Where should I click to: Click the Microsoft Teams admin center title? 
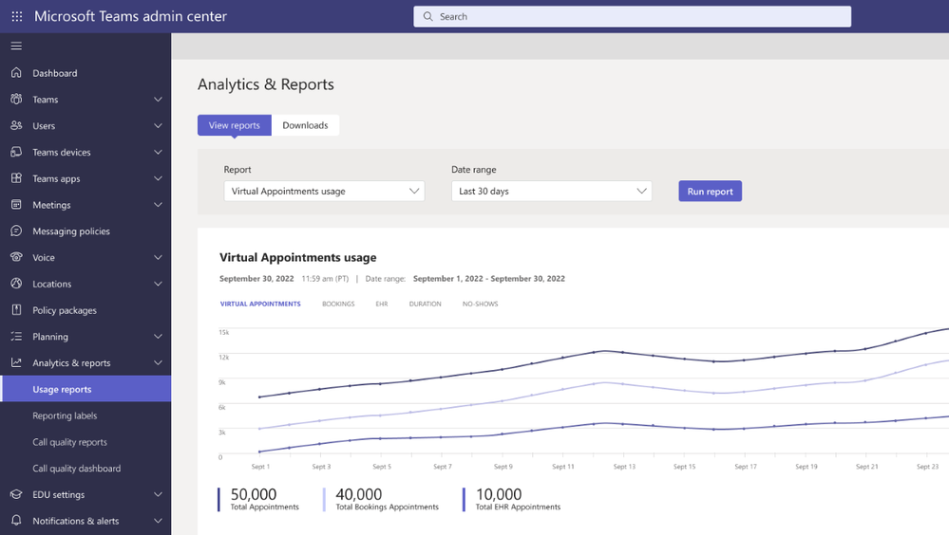tap(130, 16)
